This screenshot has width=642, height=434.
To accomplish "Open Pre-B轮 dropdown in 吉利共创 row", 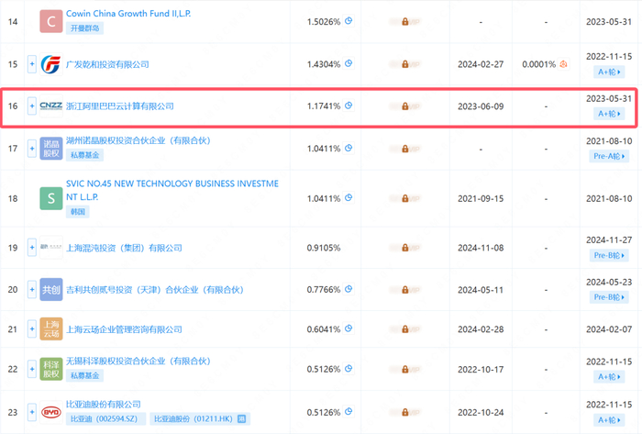I will 609,297.
